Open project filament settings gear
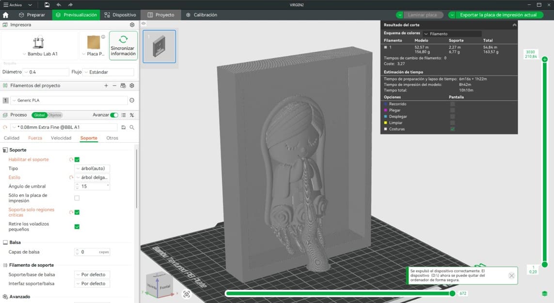 click(132, 85)
